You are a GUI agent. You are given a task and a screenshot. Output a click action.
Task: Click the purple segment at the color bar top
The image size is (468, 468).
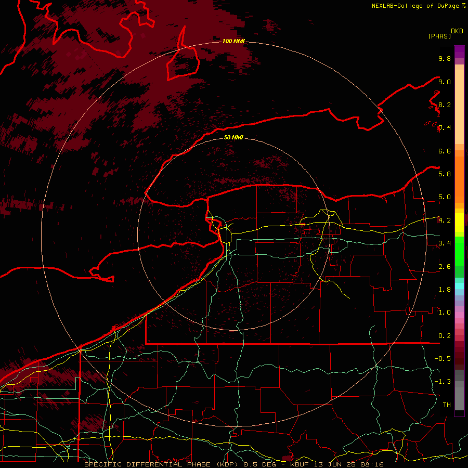[459, 52]
